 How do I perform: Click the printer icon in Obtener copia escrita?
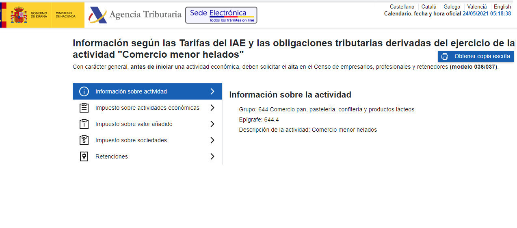(445, 56)
